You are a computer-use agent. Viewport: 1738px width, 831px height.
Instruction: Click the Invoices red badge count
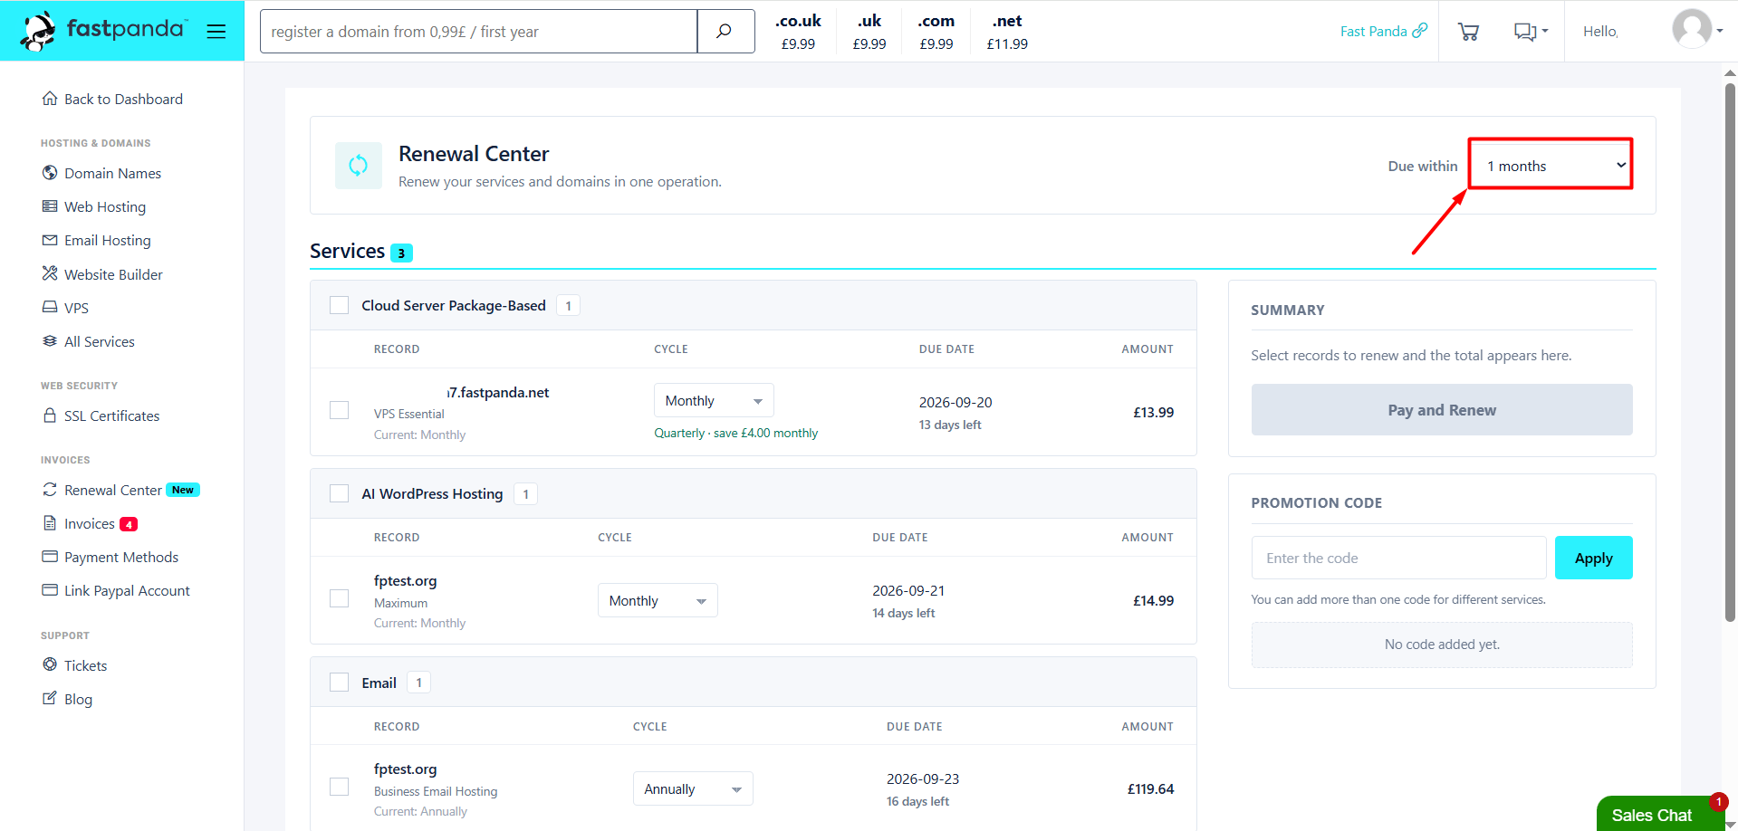pos(129,524)
